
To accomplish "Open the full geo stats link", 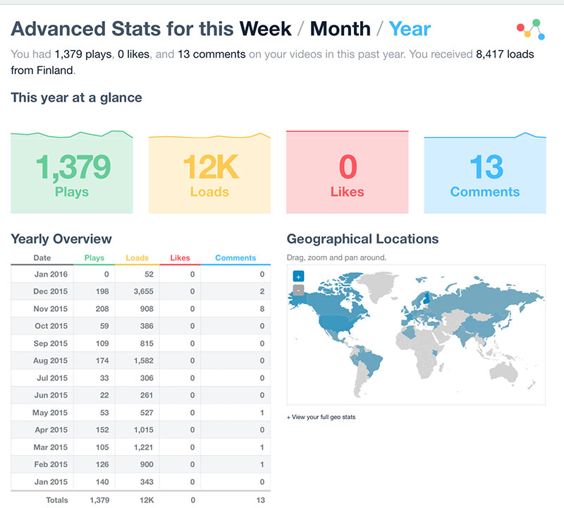I will pyautogui.click(x=322, y=417).
